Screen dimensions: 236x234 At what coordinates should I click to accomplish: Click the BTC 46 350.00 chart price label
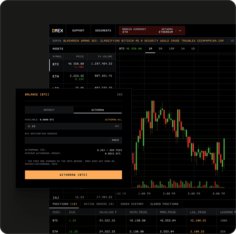point(130,49)
